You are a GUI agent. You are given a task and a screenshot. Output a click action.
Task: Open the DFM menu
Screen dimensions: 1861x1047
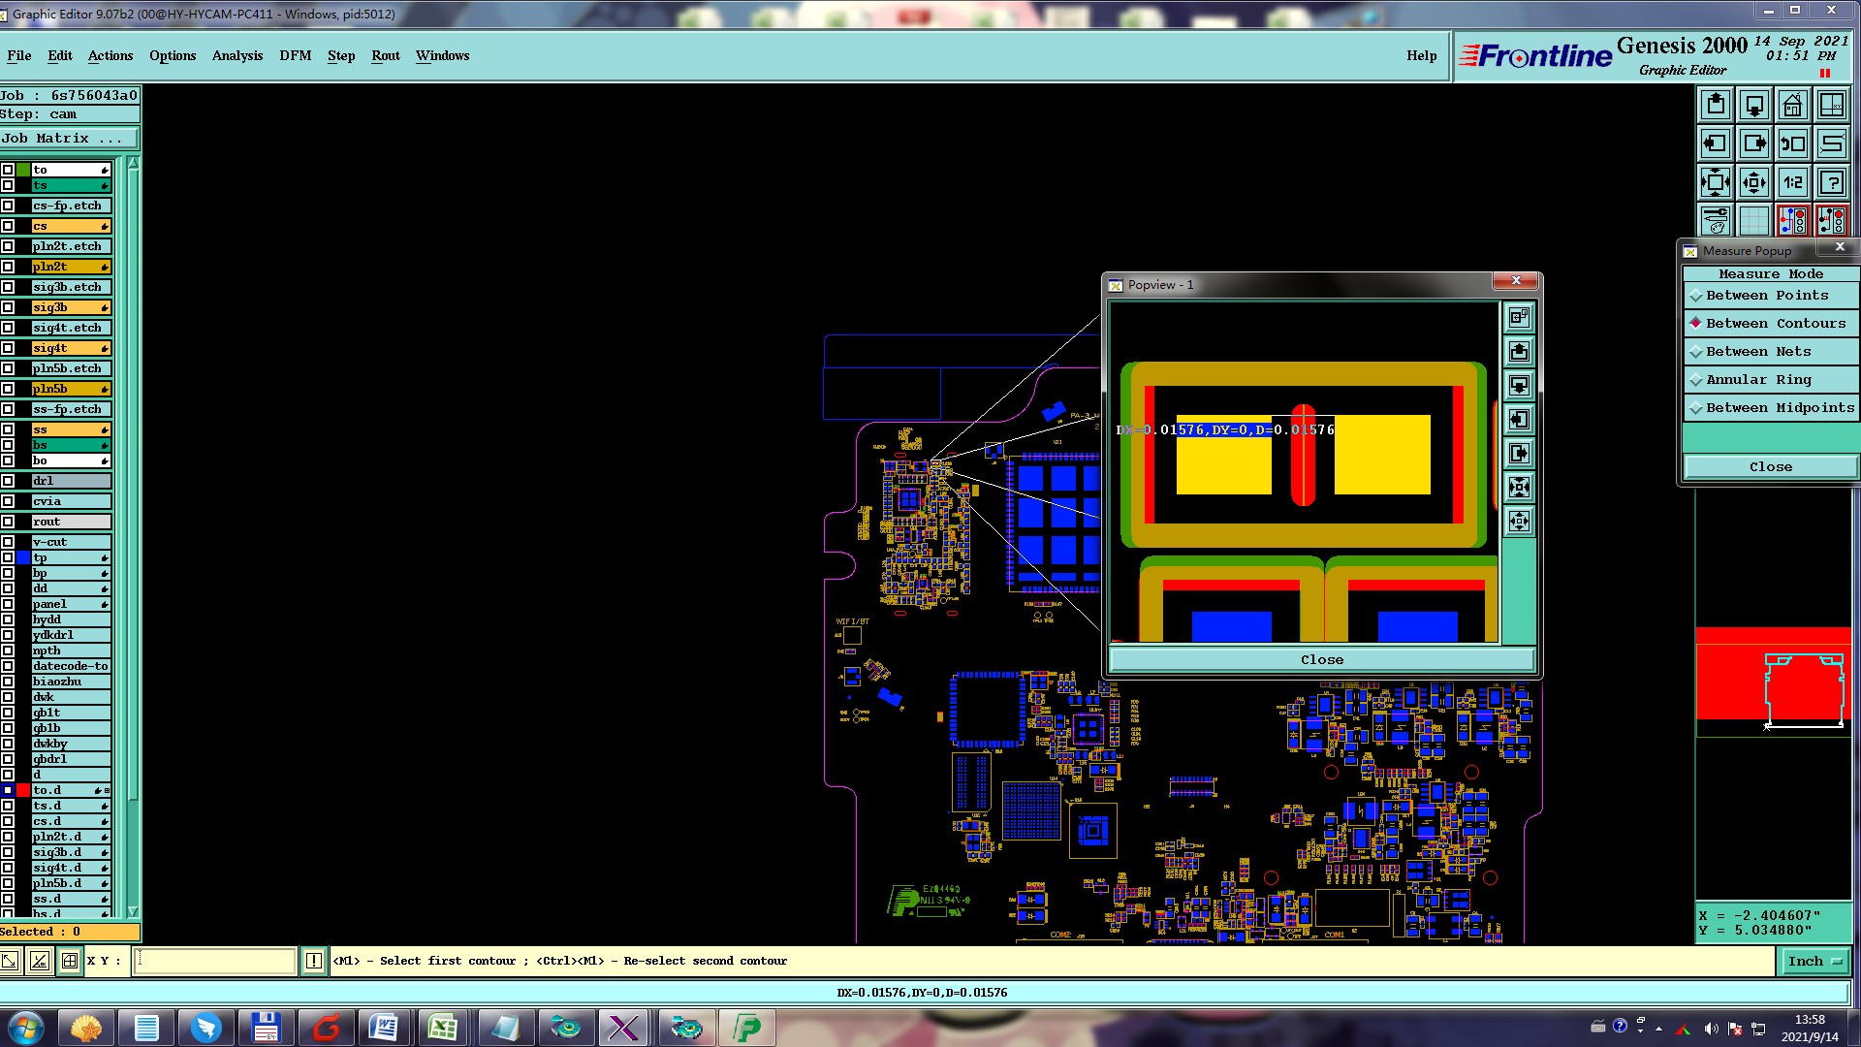(295, 55)
